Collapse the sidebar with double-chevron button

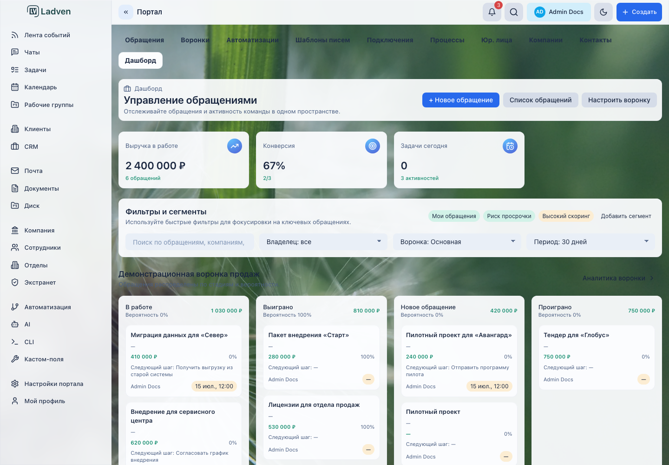(126, 12)
